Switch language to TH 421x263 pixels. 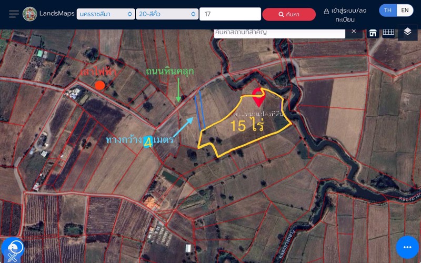click(388, 10)
